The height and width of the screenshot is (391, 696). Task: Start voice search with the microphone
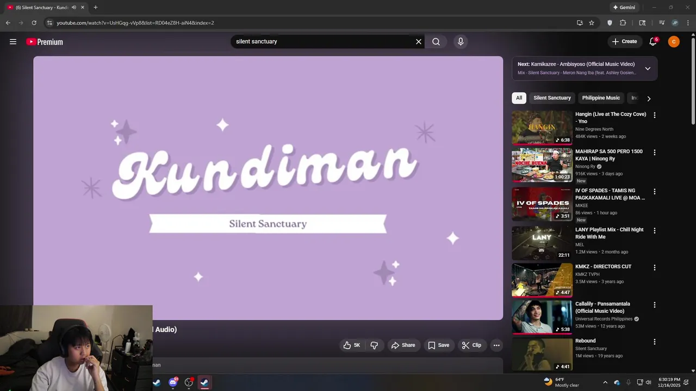click(461, 42)
